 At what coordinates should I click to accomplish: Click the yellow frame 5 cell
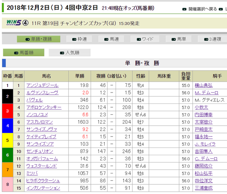coord(8,140)
